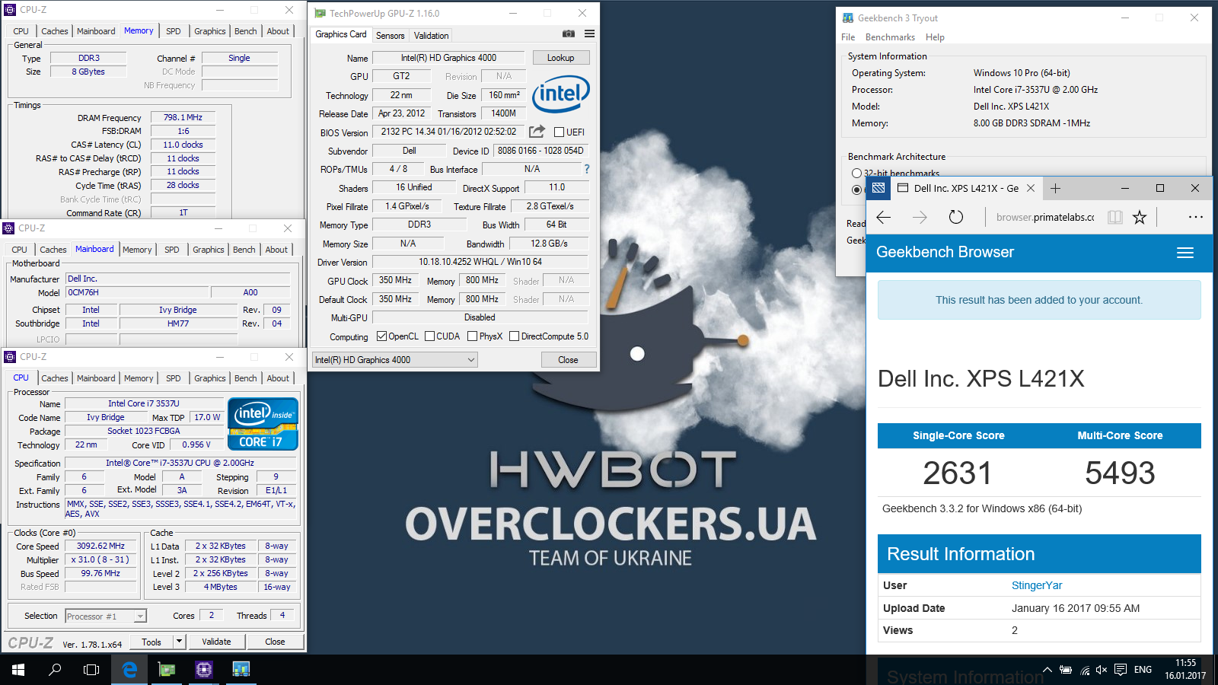Click the browser forward arrow
The width and height of the screenshot is (1218, 685).
[920, 217]
